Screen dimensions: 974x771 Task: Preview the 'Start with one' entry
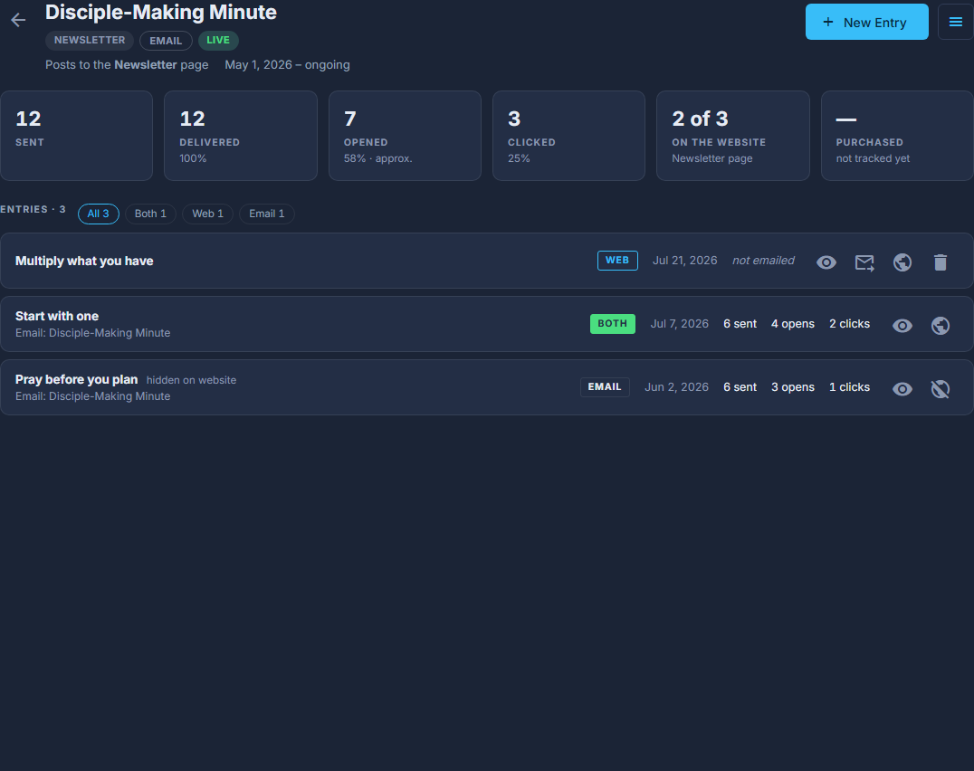tap(902, 326)
